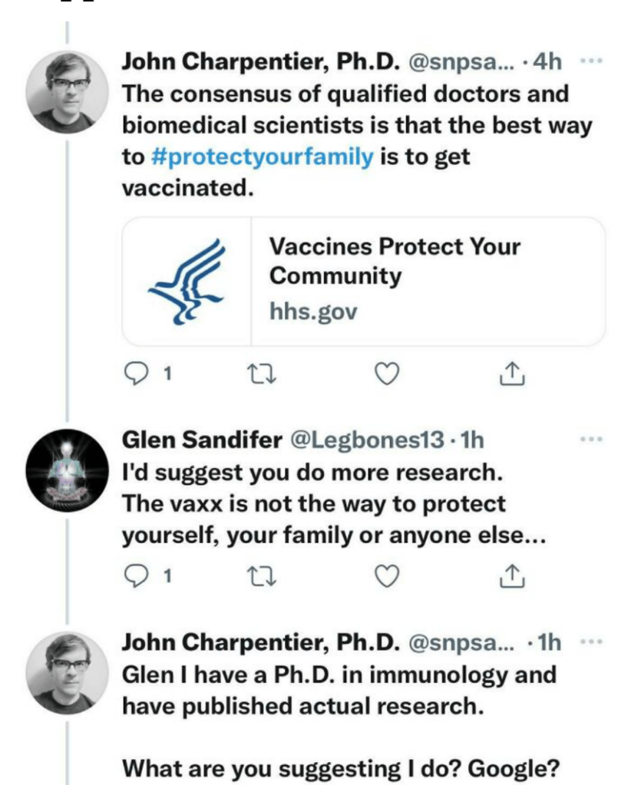This screenshot has width=631, height=785.
Task: Open the #protectyourfamily hashtag
Action: click(x=263, y=157)
